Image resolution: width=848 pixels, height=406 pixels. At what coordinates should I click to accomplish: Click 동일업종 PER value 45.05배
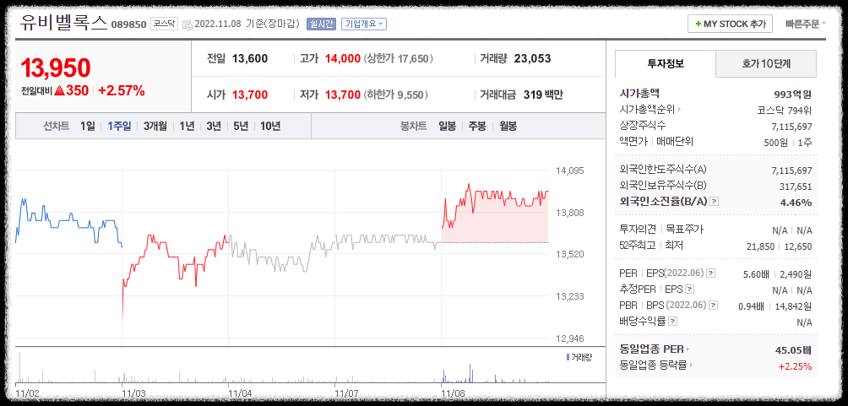[x=793, y=350]
